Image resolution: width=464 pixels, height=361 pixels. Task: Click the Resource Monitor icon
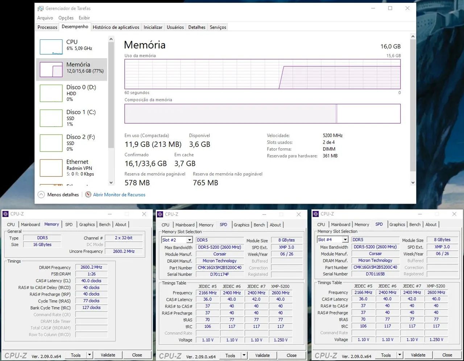point(88,195)
